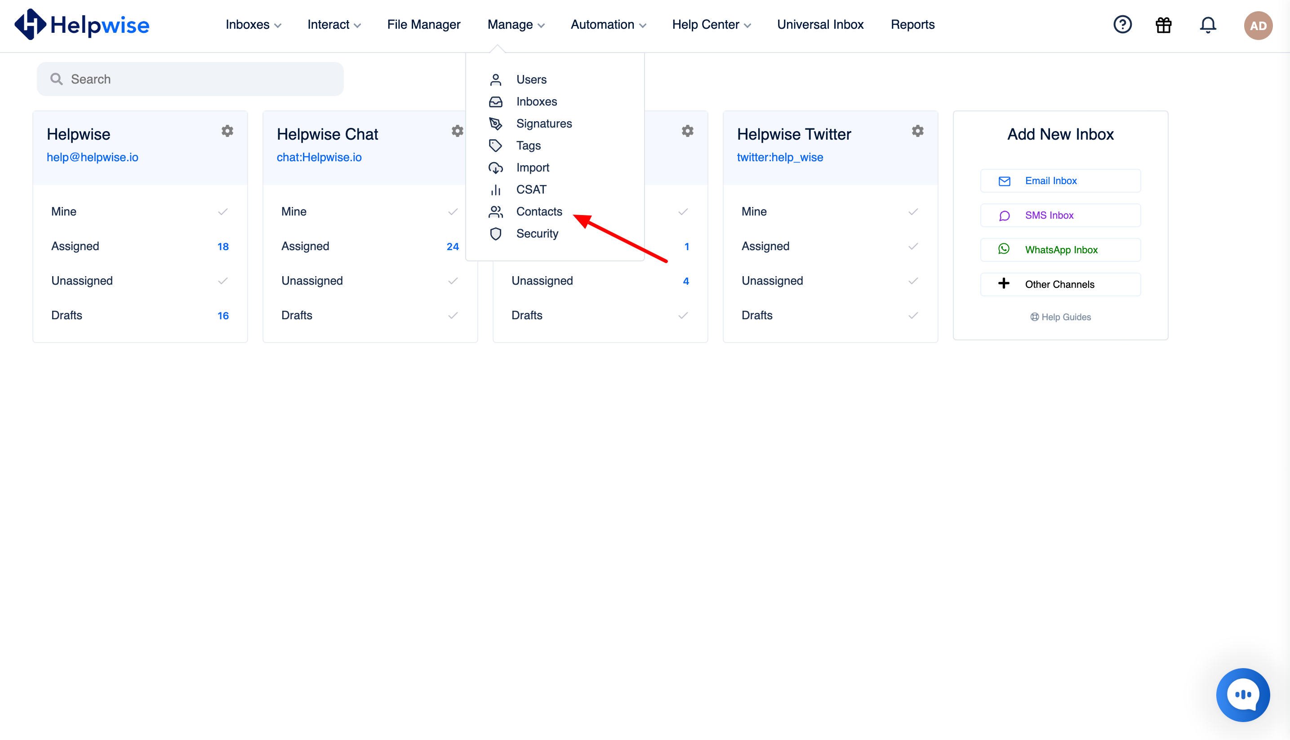Open Assigned in Helpwise Twitter
This screenshot has height=740, width=1290.
click(x=830, y=247)
